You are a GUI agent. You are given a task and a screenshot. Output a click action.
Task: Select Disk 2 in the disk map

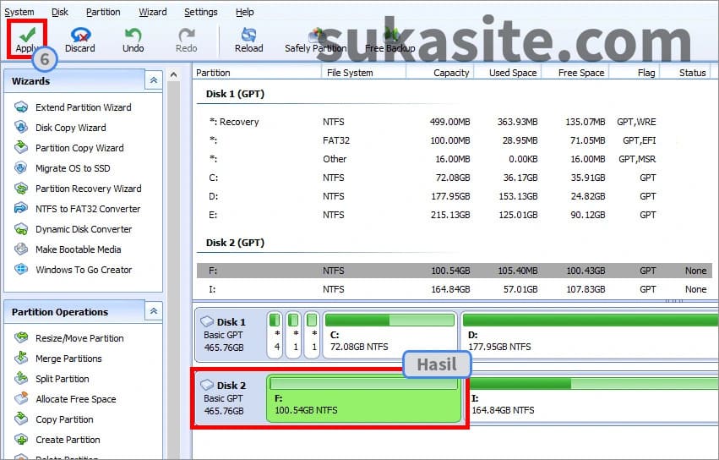pyautogui.click(x=229, y=398)
